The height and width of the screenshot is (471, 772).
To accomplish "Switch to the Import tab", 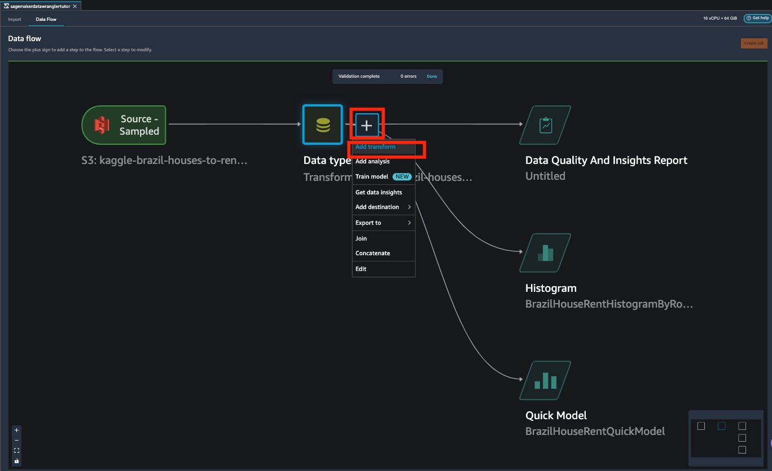I will [15, 19].
